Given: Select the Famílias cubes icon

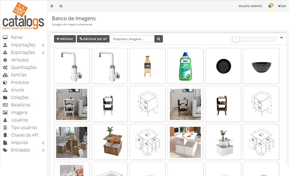Looking at the screenshot, I should (5, 75).
